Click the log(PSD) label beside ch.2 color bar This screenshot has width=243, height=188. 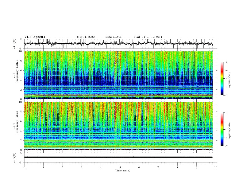[230, 131]
